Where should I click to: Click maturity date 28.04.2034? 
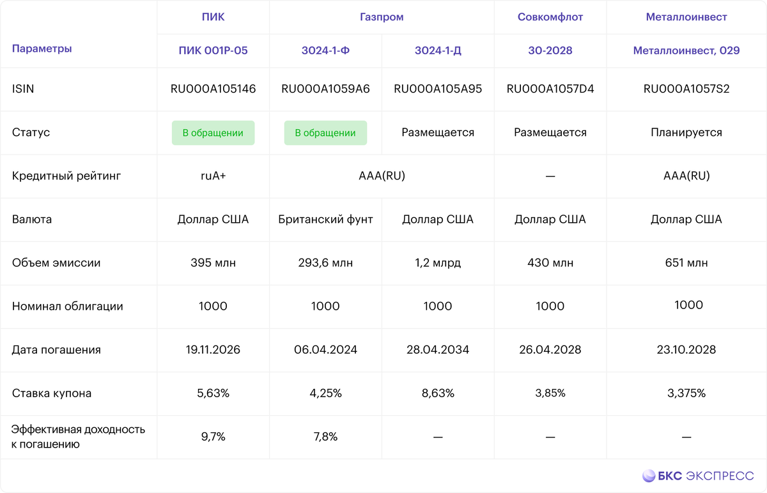pos(438,350)
